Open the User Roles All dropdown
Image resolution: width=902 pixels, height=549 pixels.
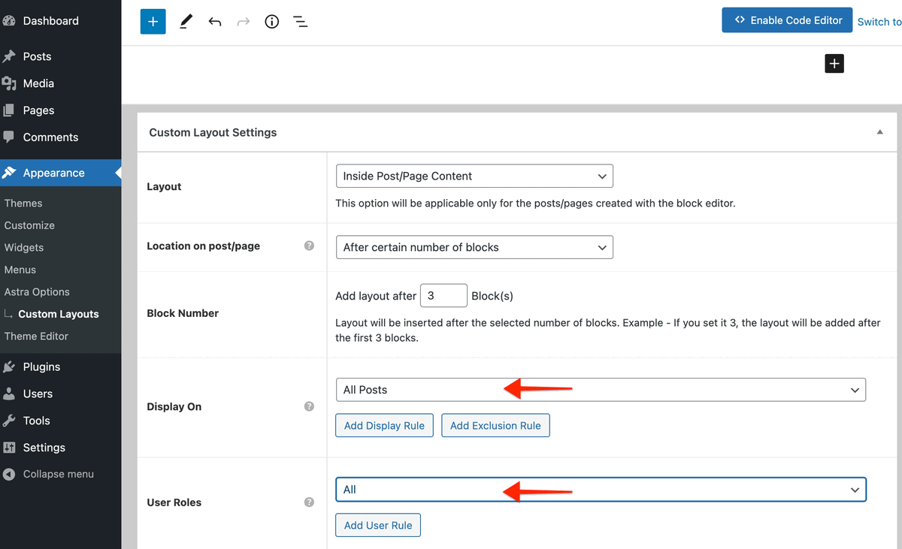pos(601,490)
